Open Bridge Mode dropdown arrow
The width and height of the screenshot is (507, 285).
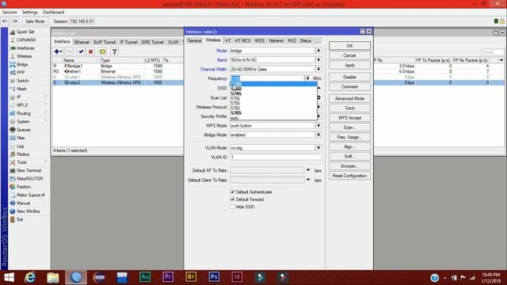click(x=318, y=135)
